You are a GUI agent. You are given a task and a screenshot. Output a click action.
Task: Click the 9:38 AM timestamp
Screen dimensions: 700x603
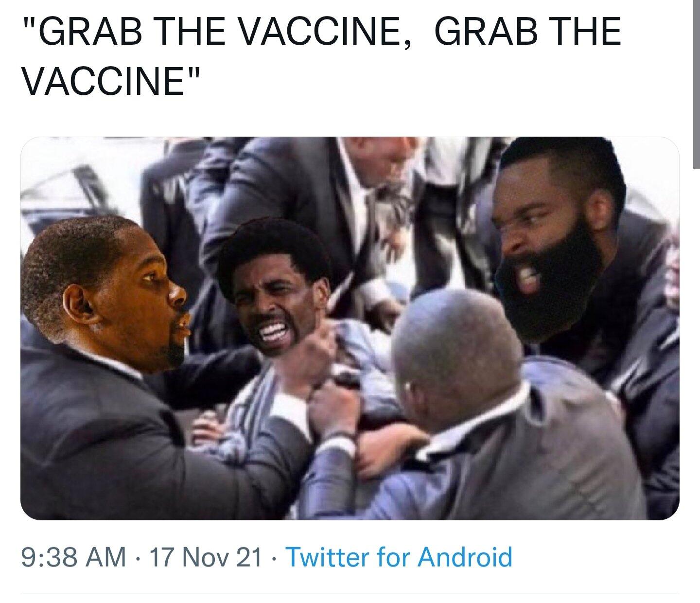coord(73,557)
